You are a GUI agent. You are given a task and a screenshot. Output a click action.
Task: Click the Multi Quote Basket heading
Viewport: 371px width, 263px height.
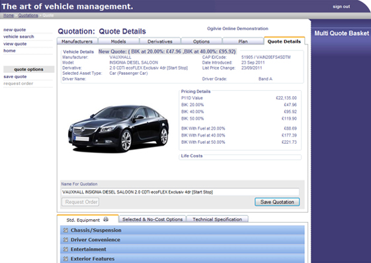pos(341,33)
